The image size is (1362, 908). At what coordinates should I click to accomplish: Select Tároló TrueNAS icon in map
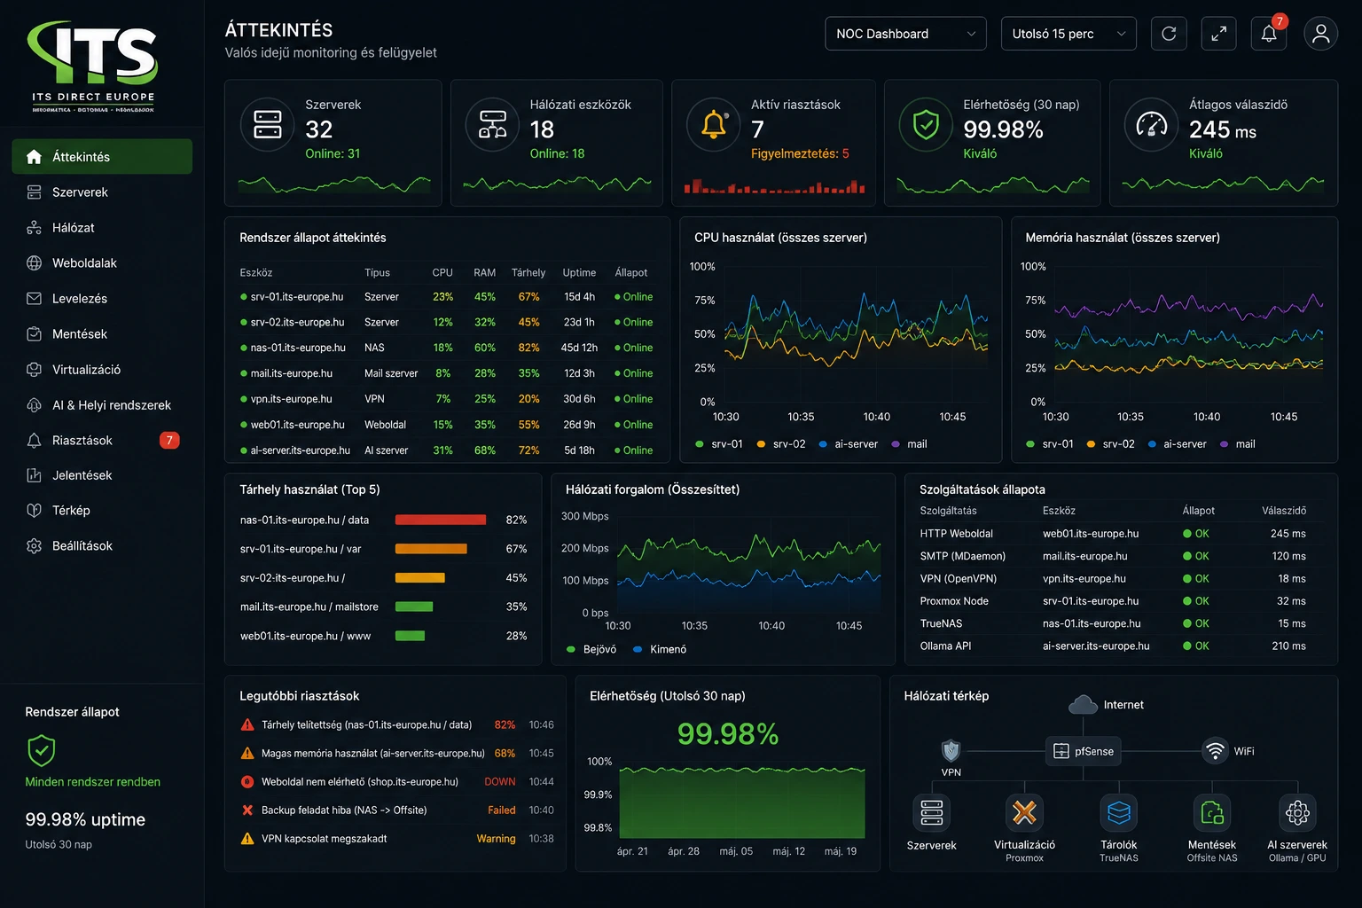1119,812
